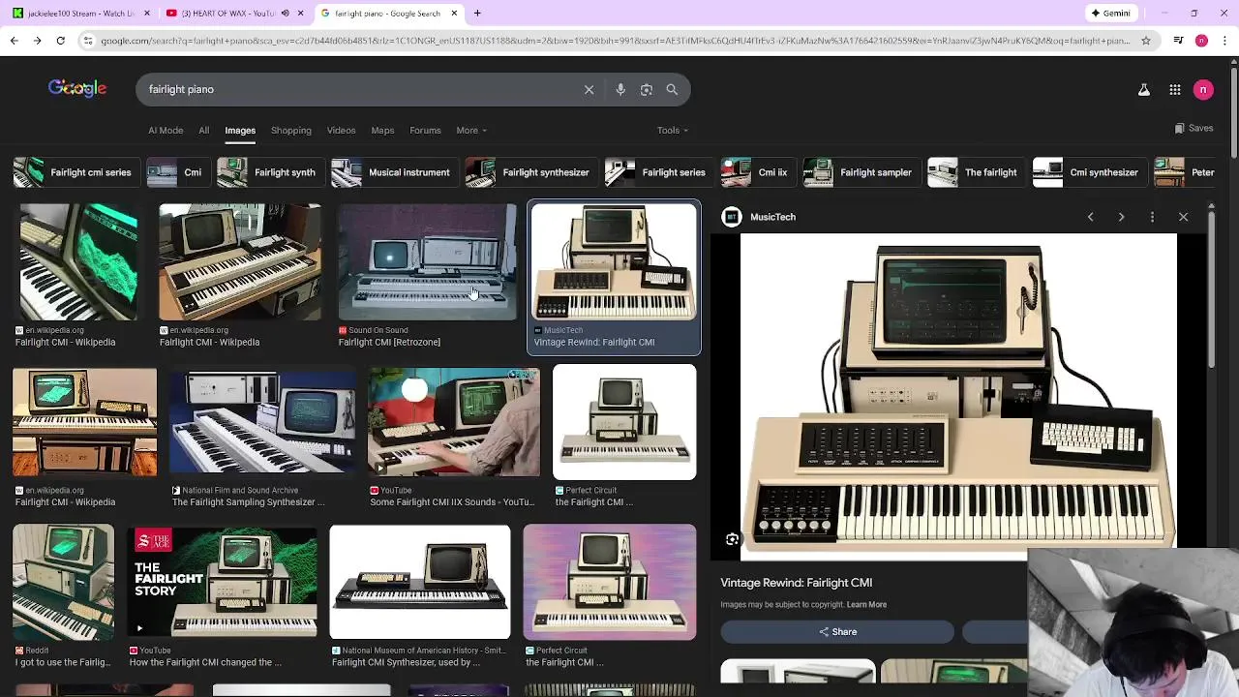
Task: Open the Google apps grid icon
Action: [x=1174, y=89]
